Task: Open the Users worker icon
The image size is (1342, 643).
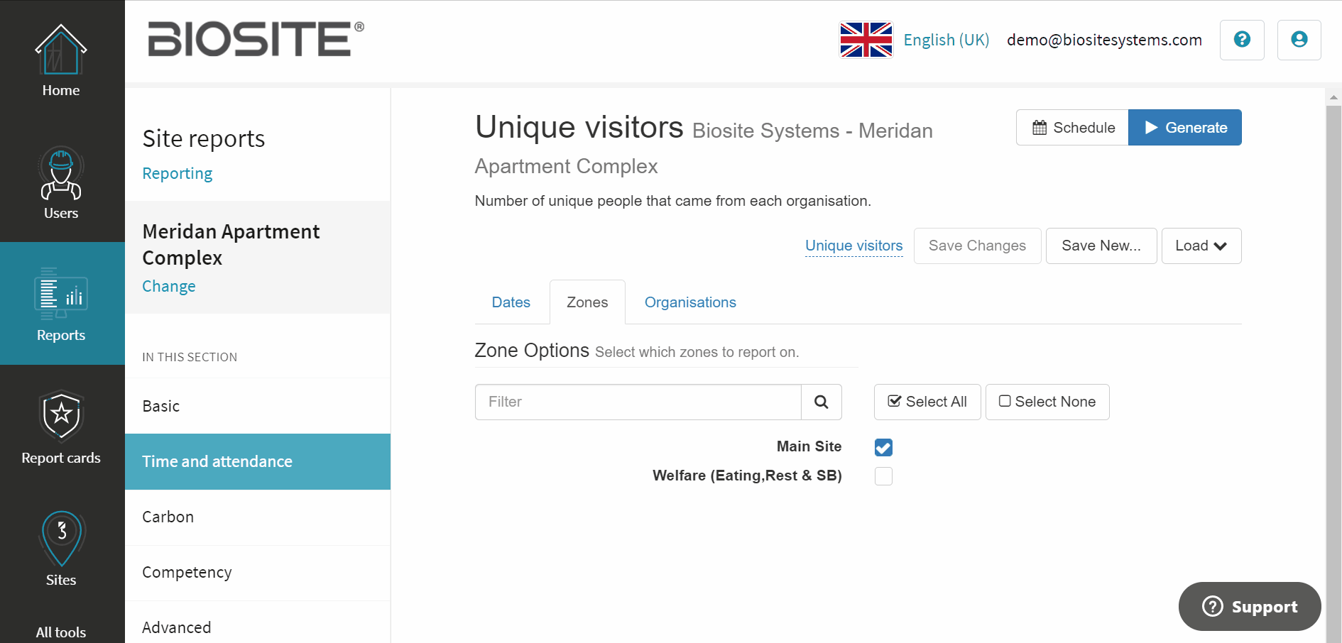Action: pyautogui.click(x=61, y=173)
